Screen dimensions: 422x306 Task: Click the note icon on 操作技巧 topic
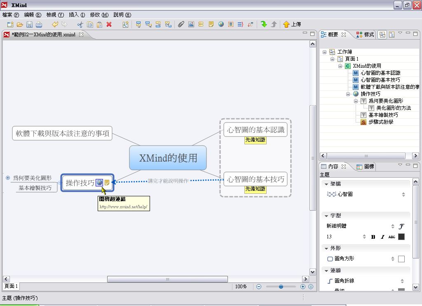click(x=107, y=182)
